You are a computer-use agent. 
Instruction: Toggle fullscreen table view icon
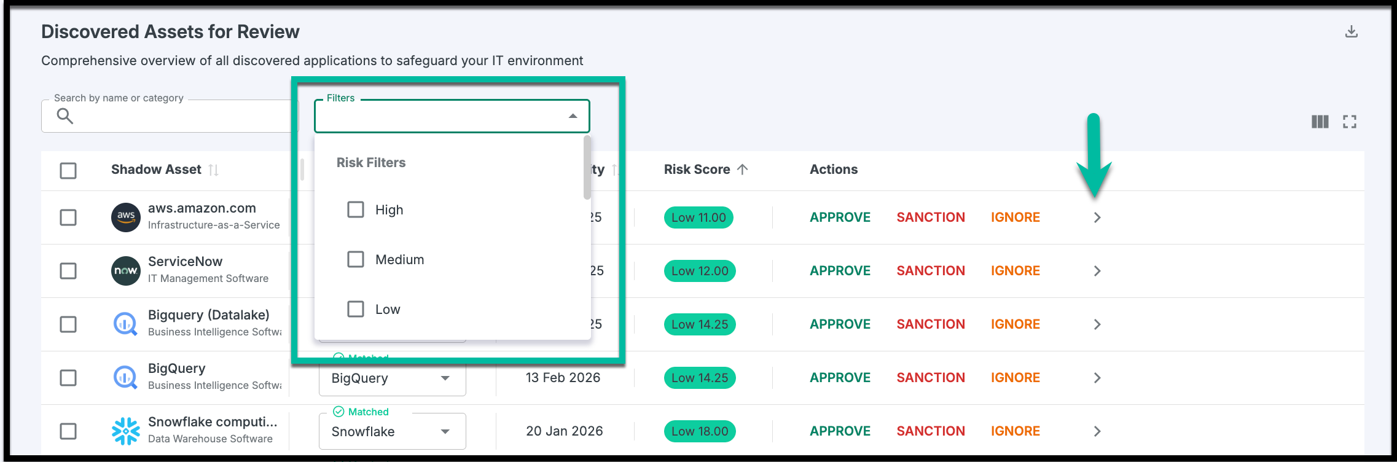click(x=1349, y=122)
